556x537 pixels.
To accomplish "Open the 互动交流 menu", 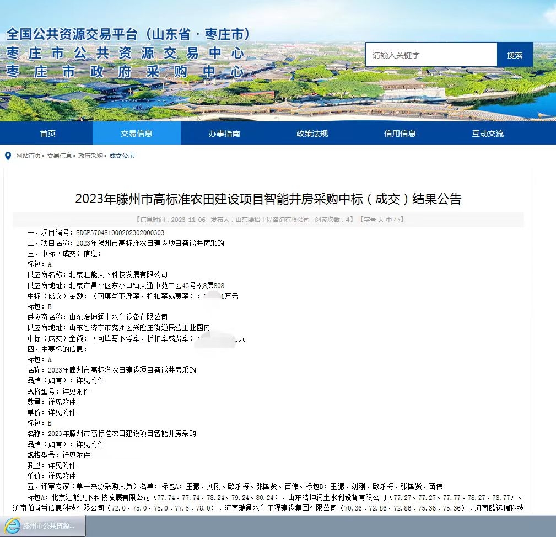I will (487, 133).
